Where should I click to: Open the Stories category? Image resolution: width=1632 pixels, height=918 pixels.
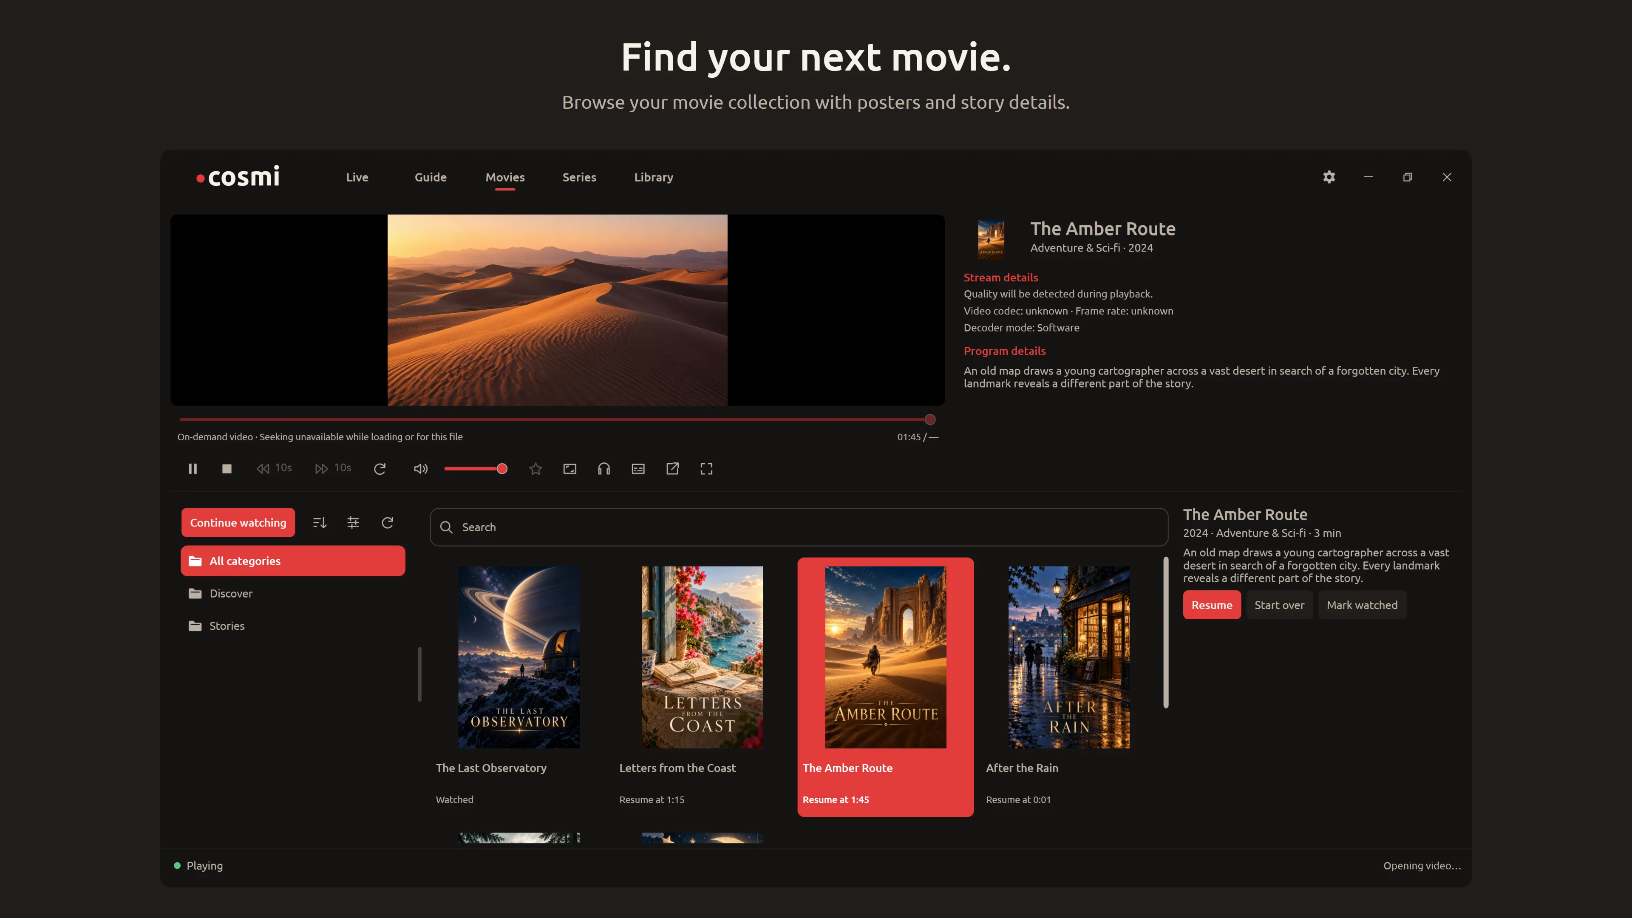pyautogui.click(x=293, y=626)
